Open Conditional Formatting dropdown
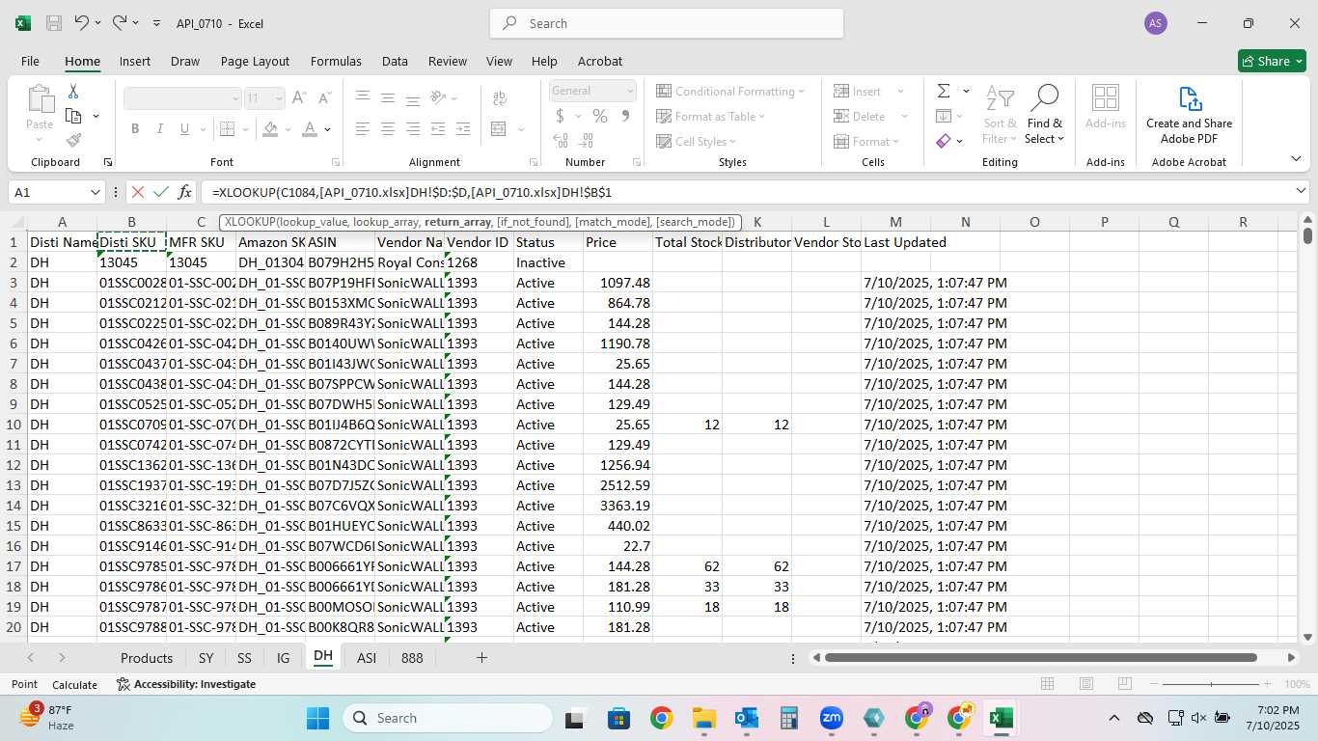 coord(730,91)
